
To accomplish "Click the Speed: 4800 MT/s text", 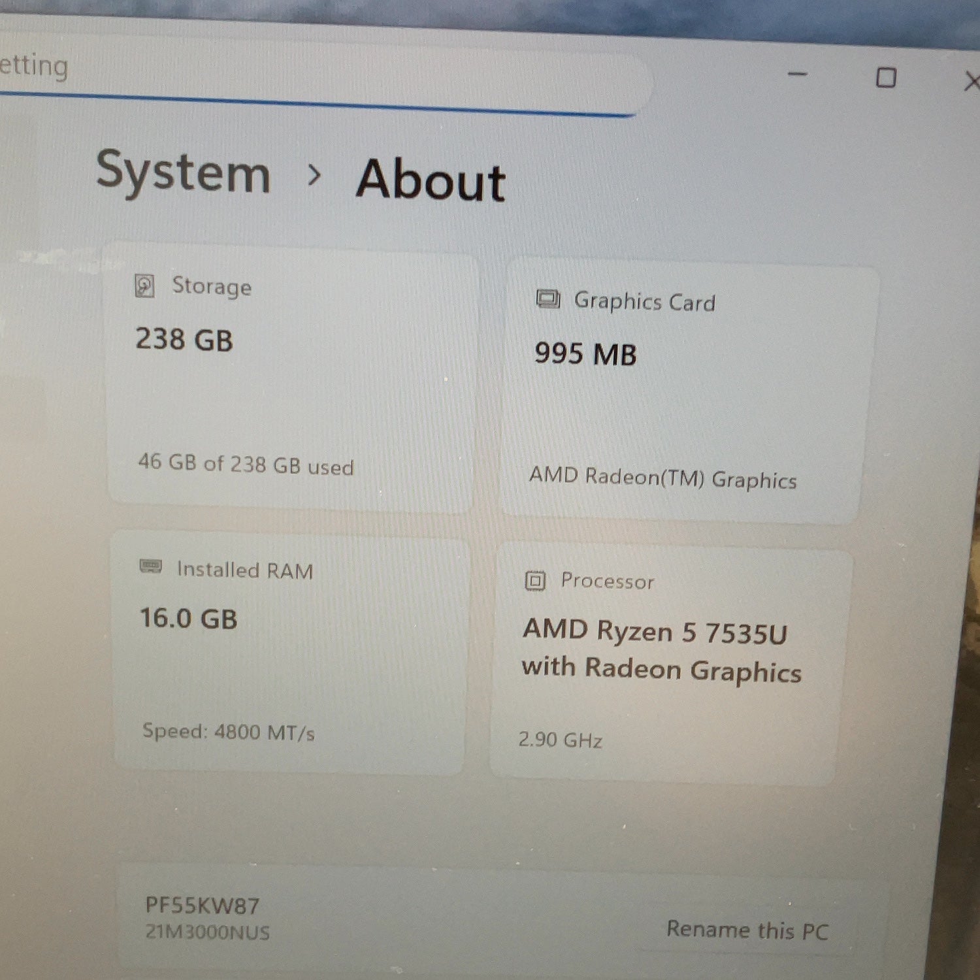I will (229, 732).
